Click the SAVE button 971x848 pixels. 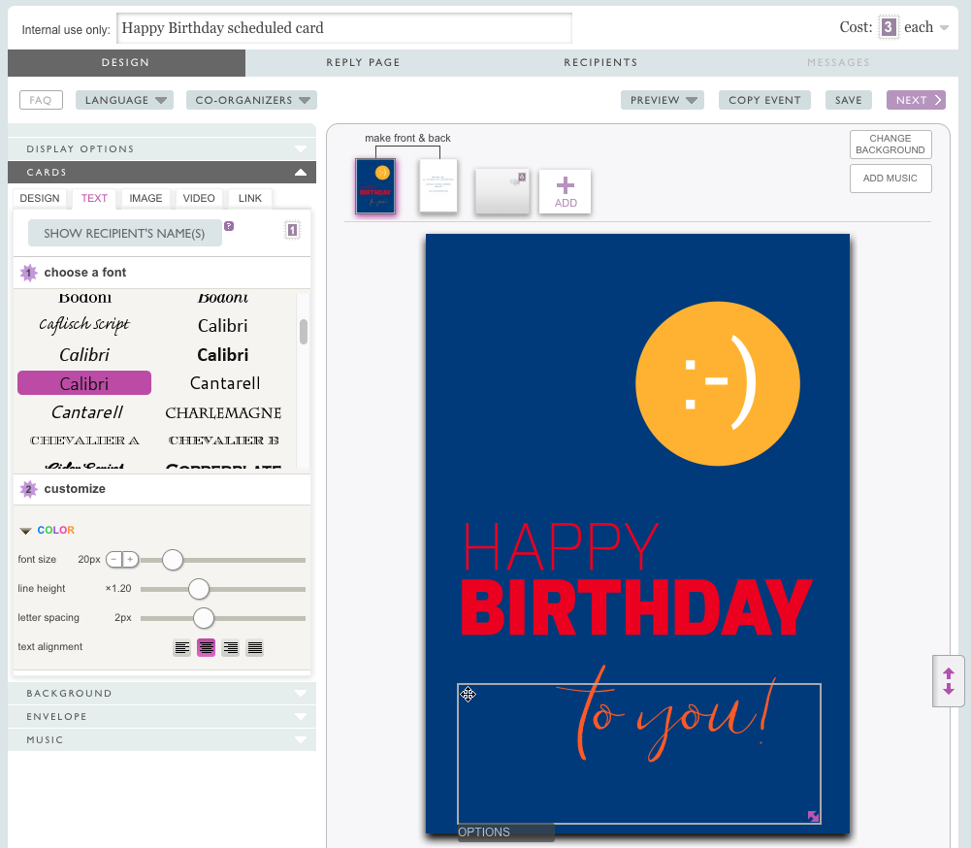[848, 100]
